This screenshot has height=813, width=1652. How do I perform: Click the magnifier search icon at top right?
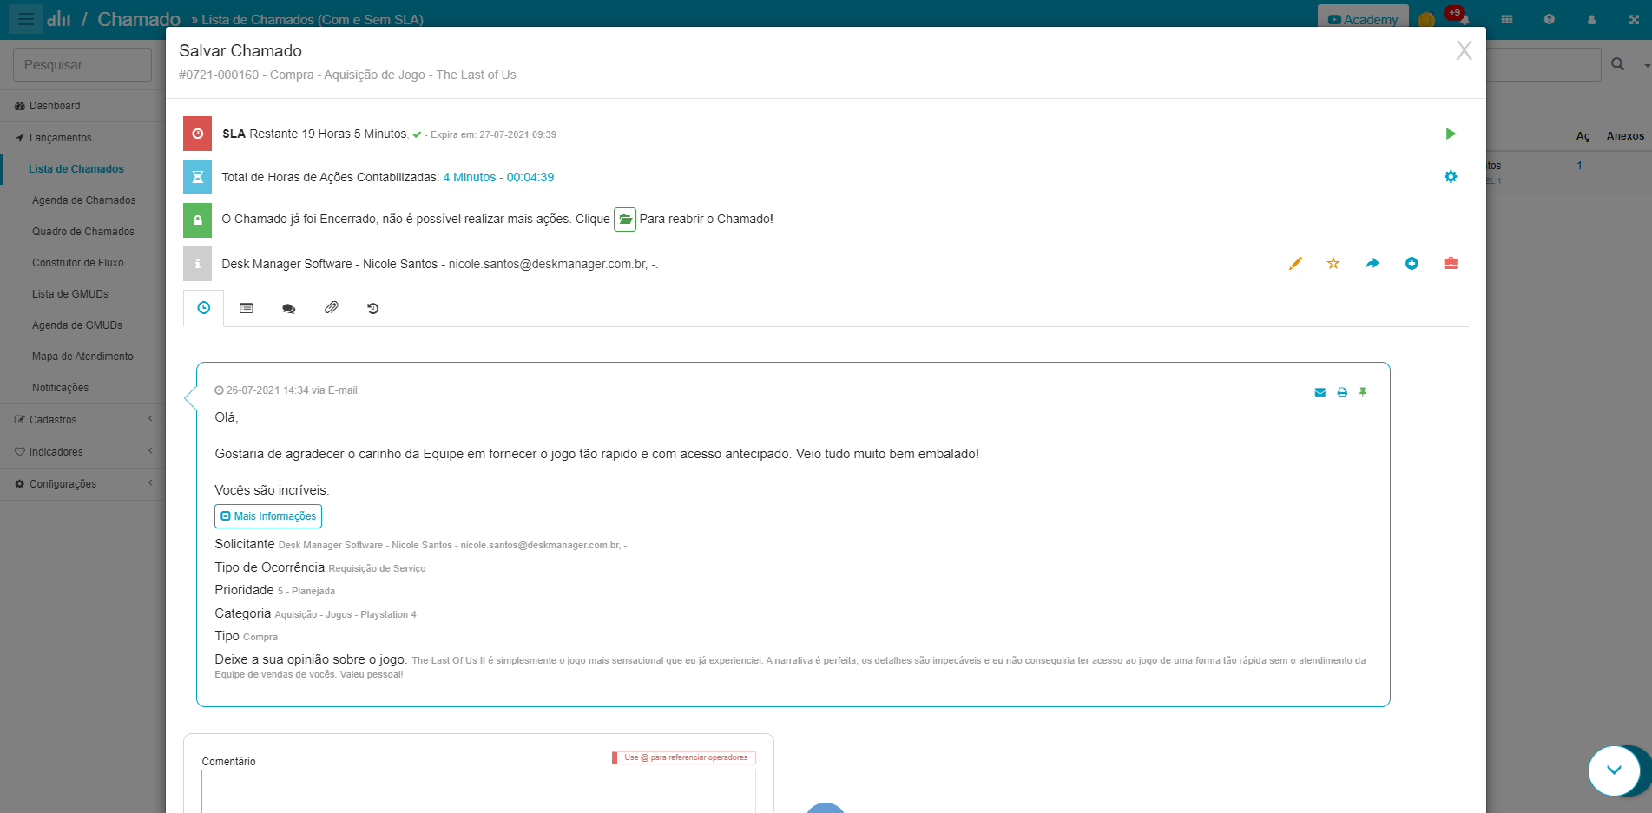point(1618,64)
